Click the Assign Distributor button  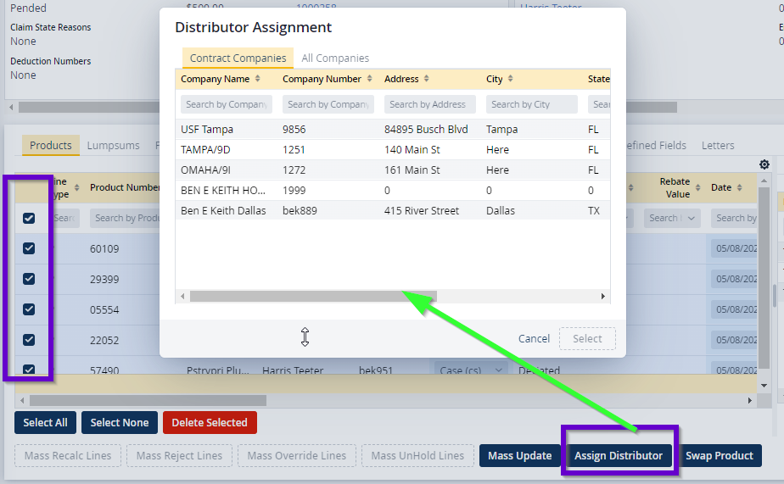[x=619, y=455]
